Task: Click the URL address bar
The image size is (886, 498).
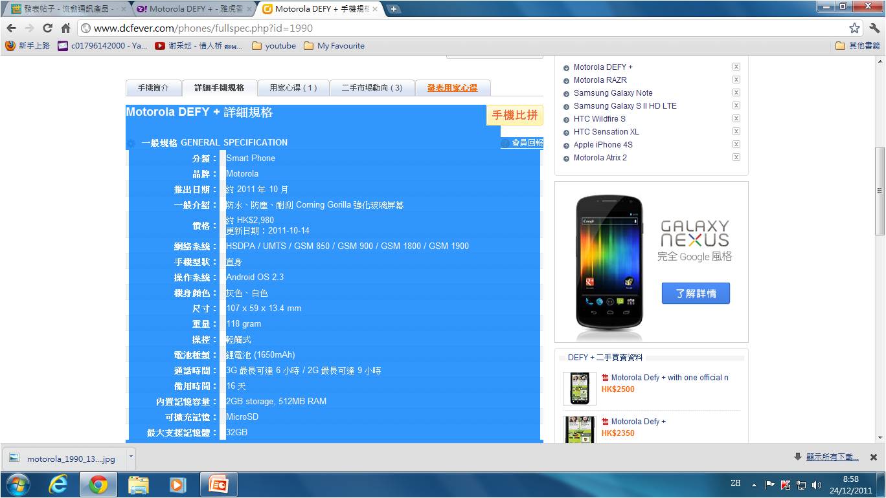Action: click(x=453, y=28)
